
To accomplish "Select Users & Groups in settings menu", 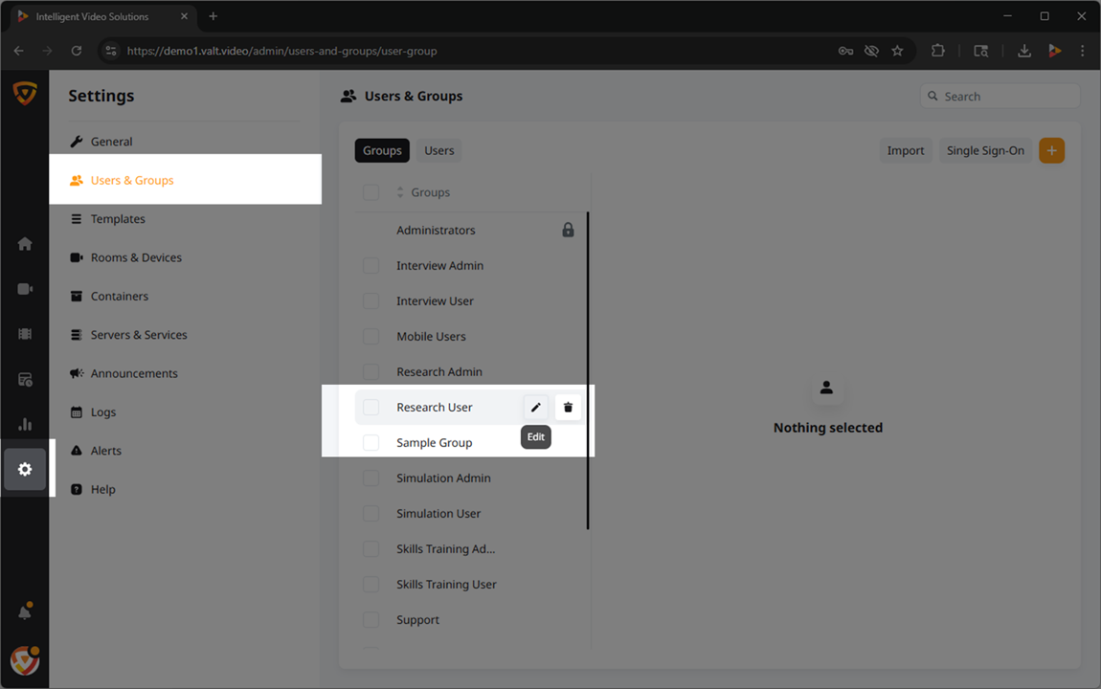I will click(x=186, y=180).
